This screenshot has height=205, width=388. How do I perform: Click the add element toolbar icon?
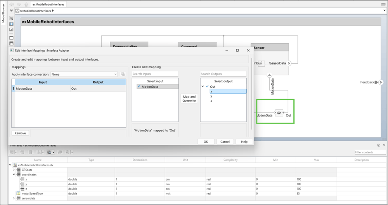[x=22, y=152]
